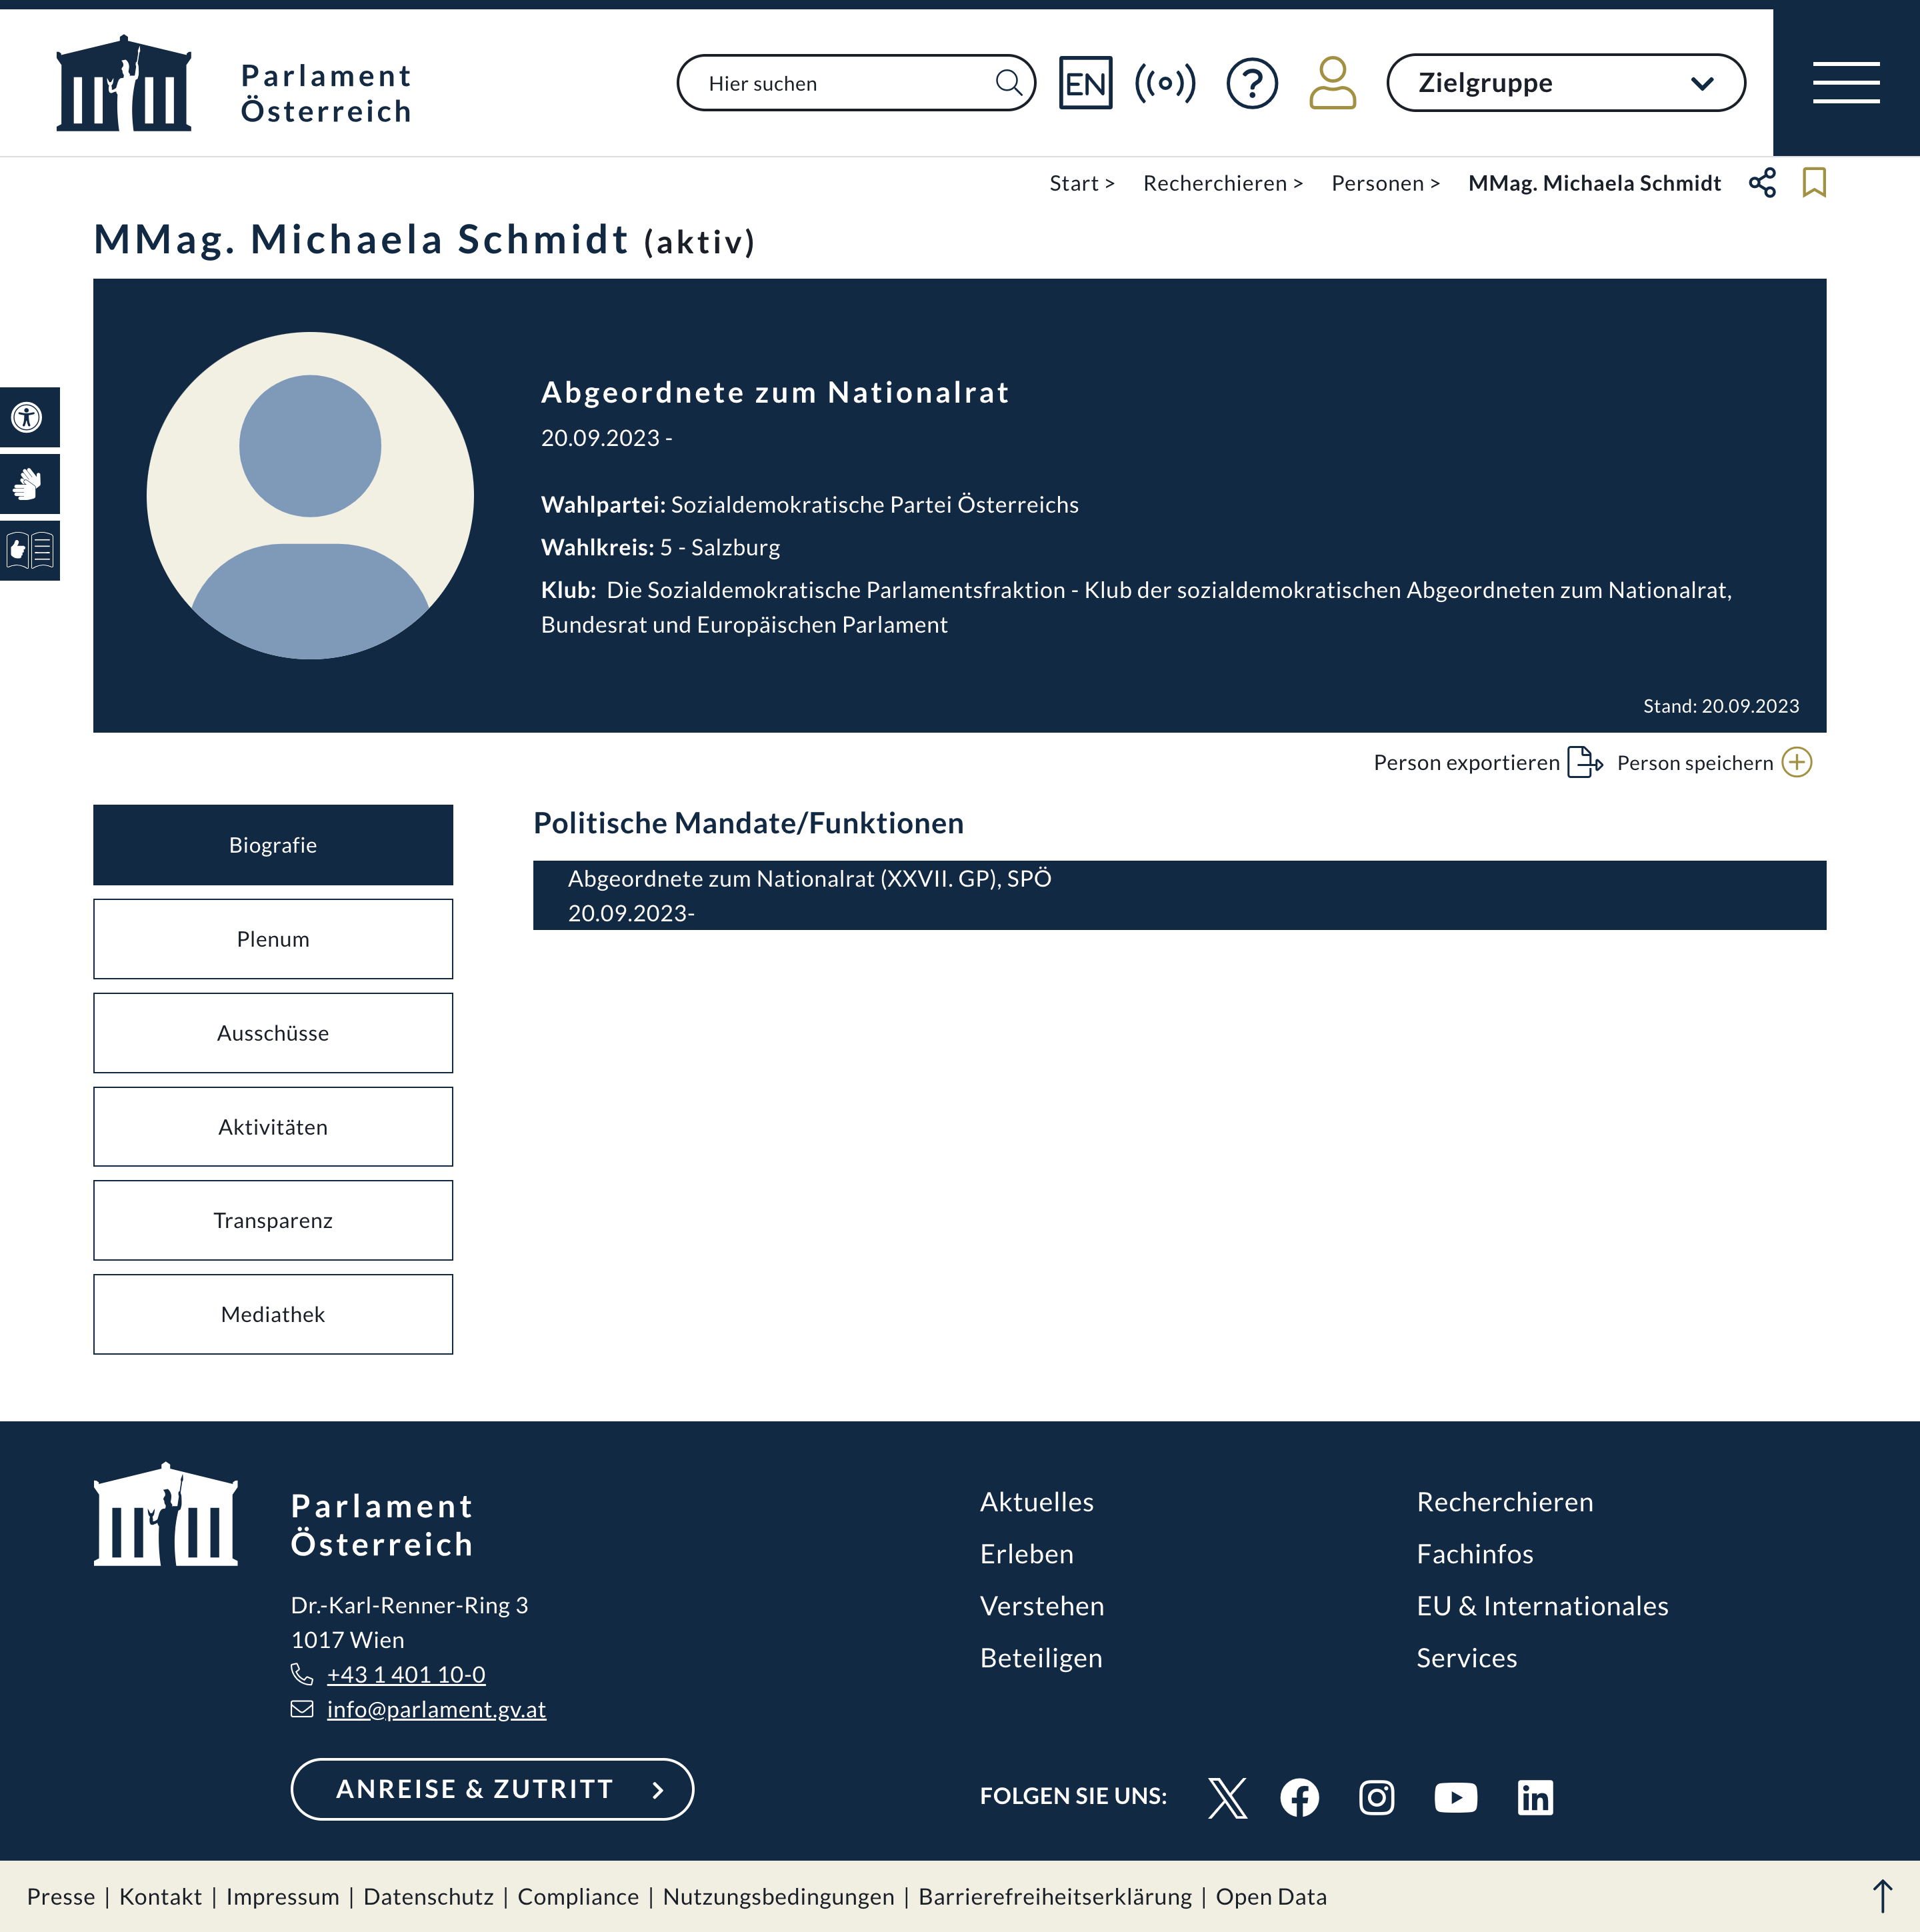This screenshot has width=1920, height=1932.
Task: Open the Facebook page icon
Action: click(1300, 1798)
